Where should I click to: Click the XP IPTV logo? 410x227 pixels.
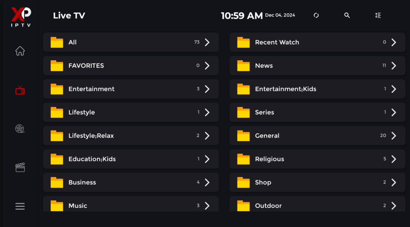(x=20, y=16)
